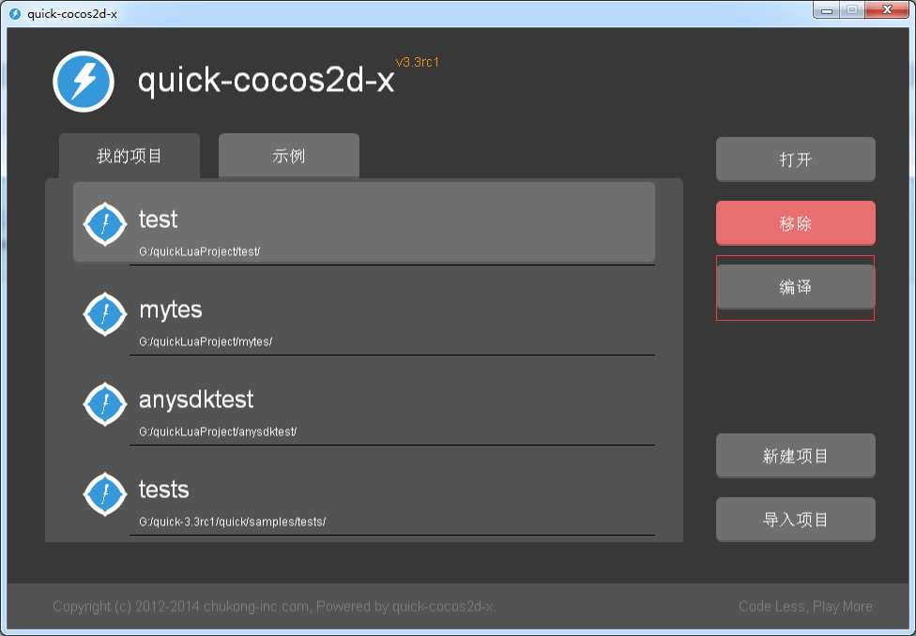Click the path G:/quick-3.3rc1/quick/samples/tests/
This screenshot has width=916, height=636.
(232, 522)
